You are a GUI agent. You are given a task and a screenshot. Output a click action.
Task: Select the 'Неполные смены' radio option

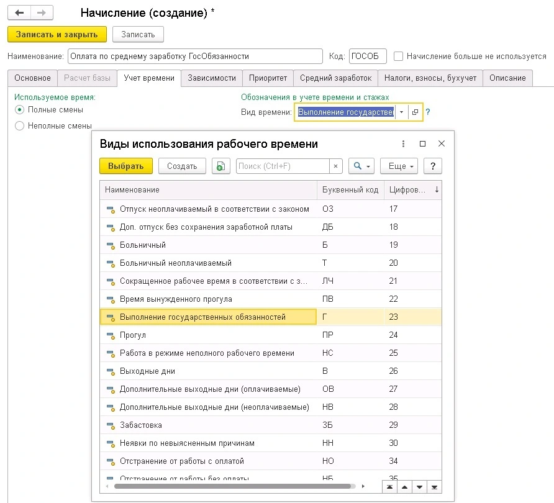[20, 126]
